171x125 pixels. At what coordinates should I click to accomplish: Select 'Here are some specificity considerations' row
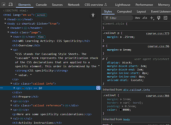[52, 114]
